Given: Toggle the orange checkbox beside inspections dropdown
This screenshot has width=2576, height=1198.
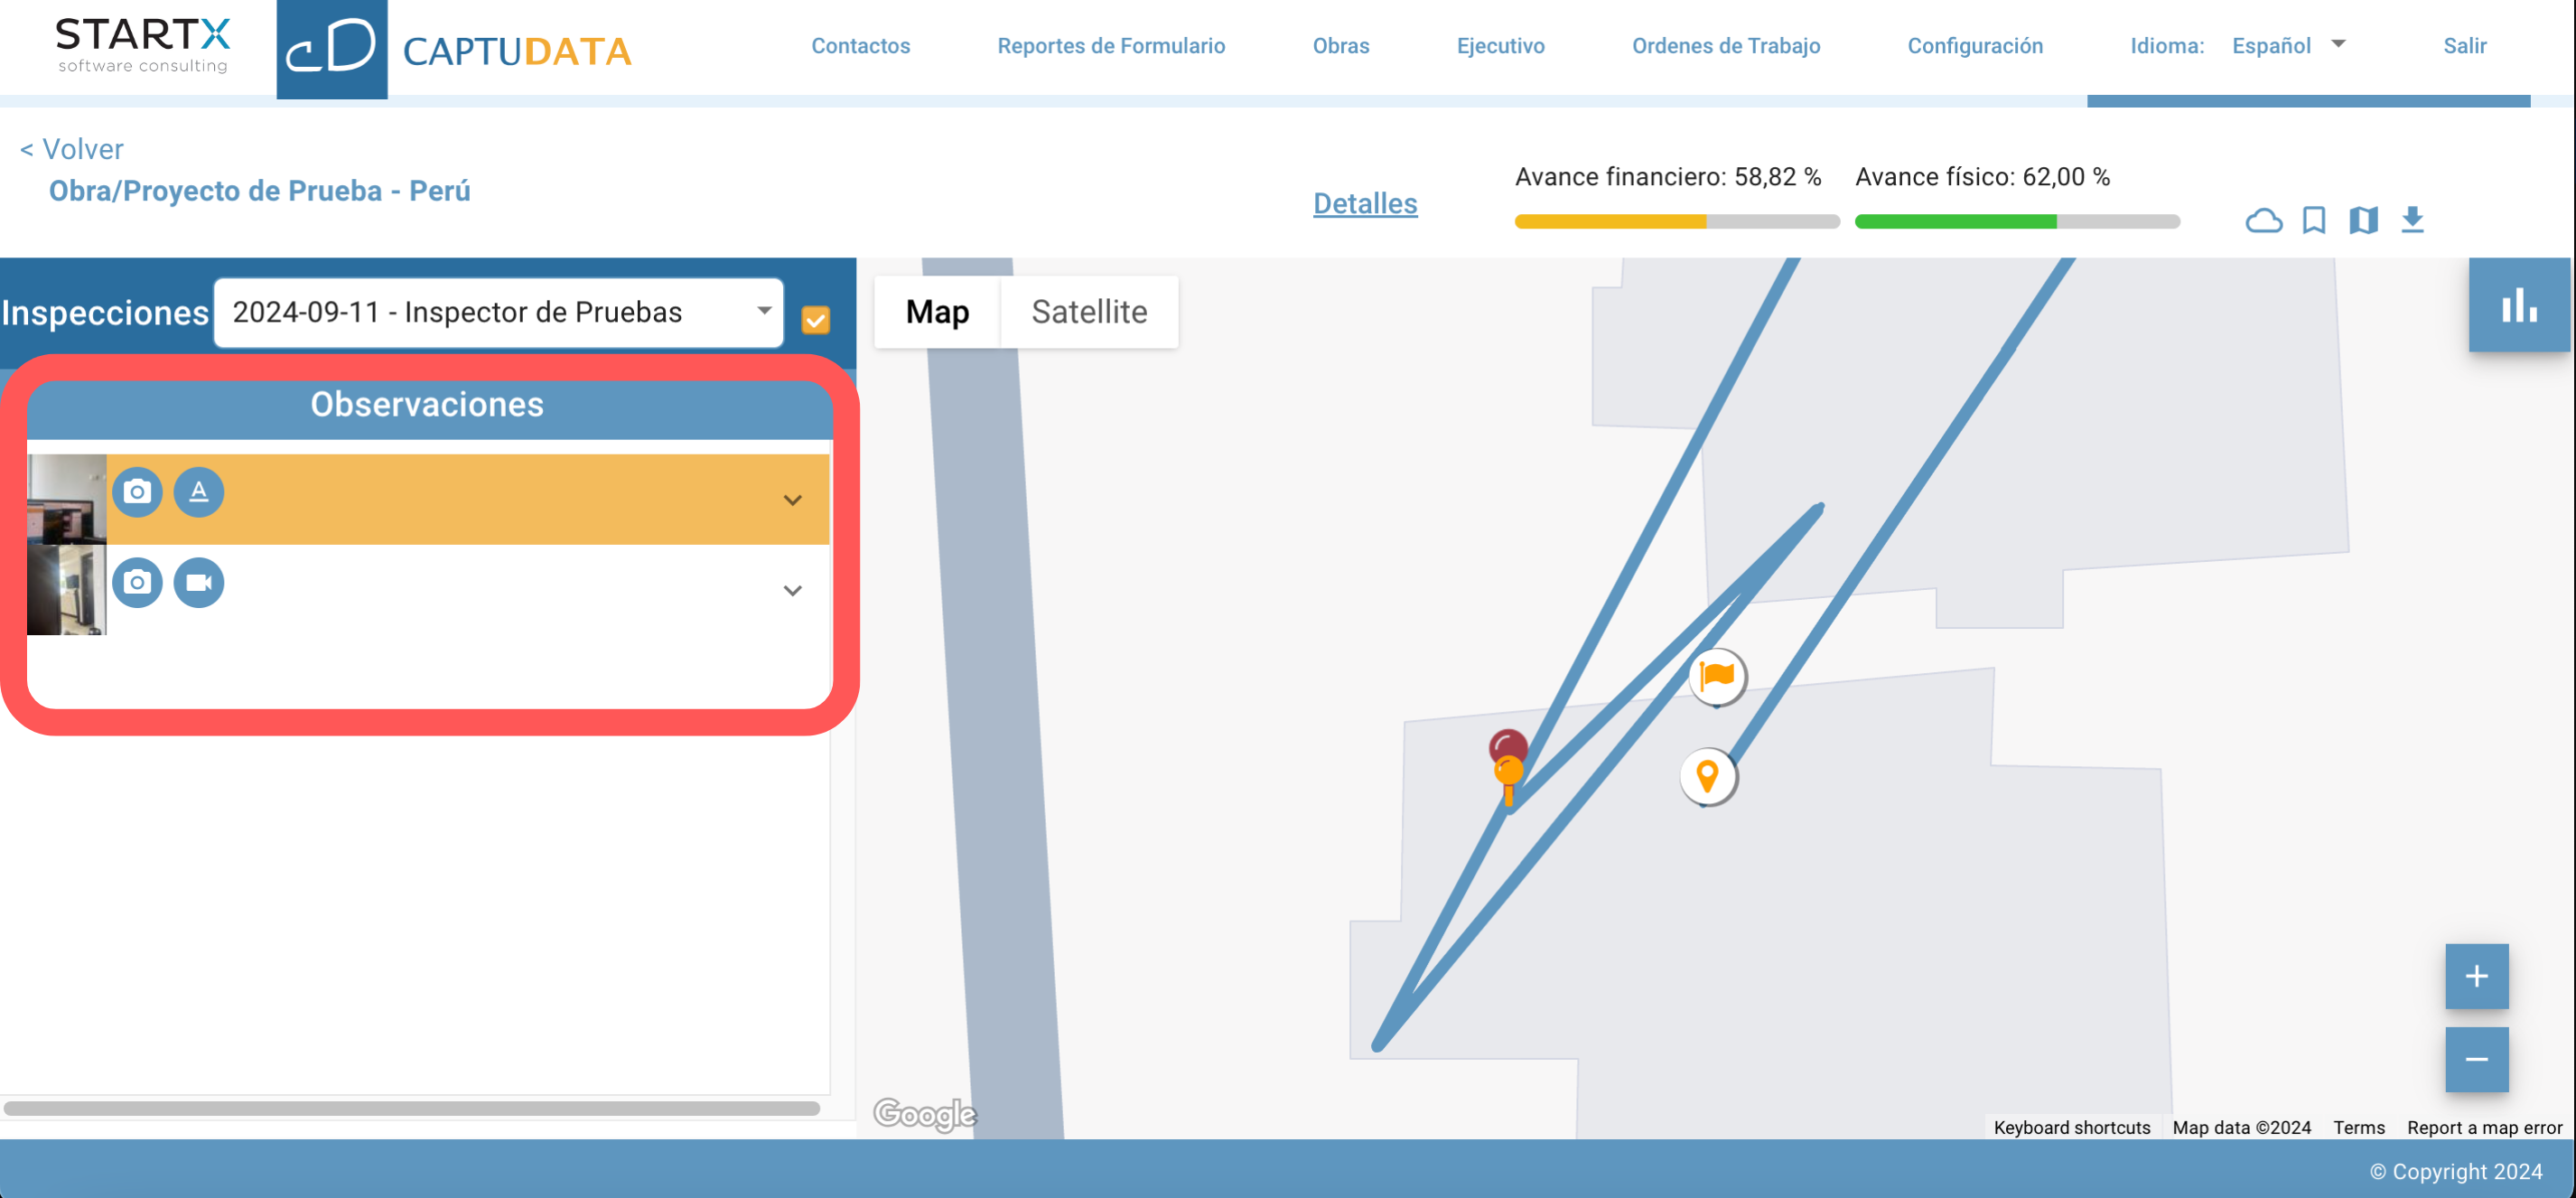Looking at the screenshot, I should (816, 320).
